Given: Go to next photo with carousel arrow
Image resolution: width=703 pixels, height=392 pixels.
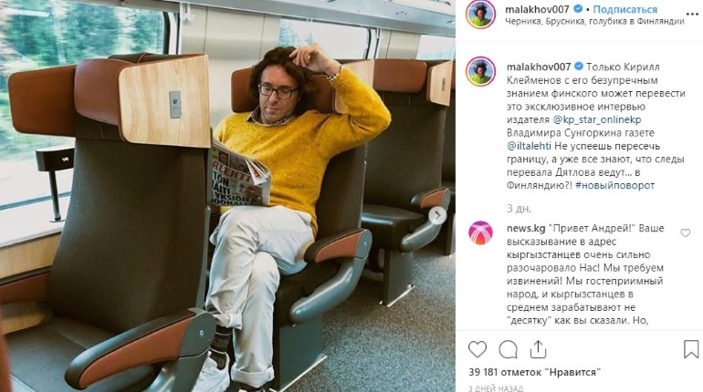Looking at the screenshot, I should pos(437,216).
